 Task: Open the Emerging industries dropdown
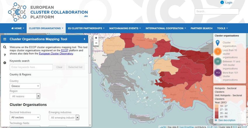coord(64,118)
